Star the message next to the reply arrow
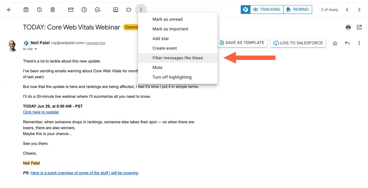The width and height of the screenshot is (368, 188). [335, 43]
